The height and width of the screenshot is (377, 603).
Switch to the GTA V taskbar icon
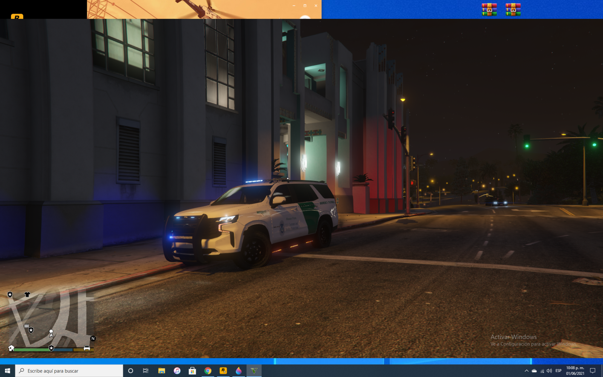(x=254, y=371)
